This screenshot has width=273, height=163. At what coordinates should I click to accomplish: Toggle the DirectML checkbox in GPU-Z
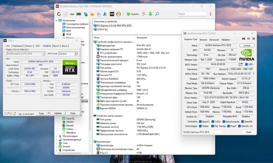pyautogui.click(x=242, y=121)
